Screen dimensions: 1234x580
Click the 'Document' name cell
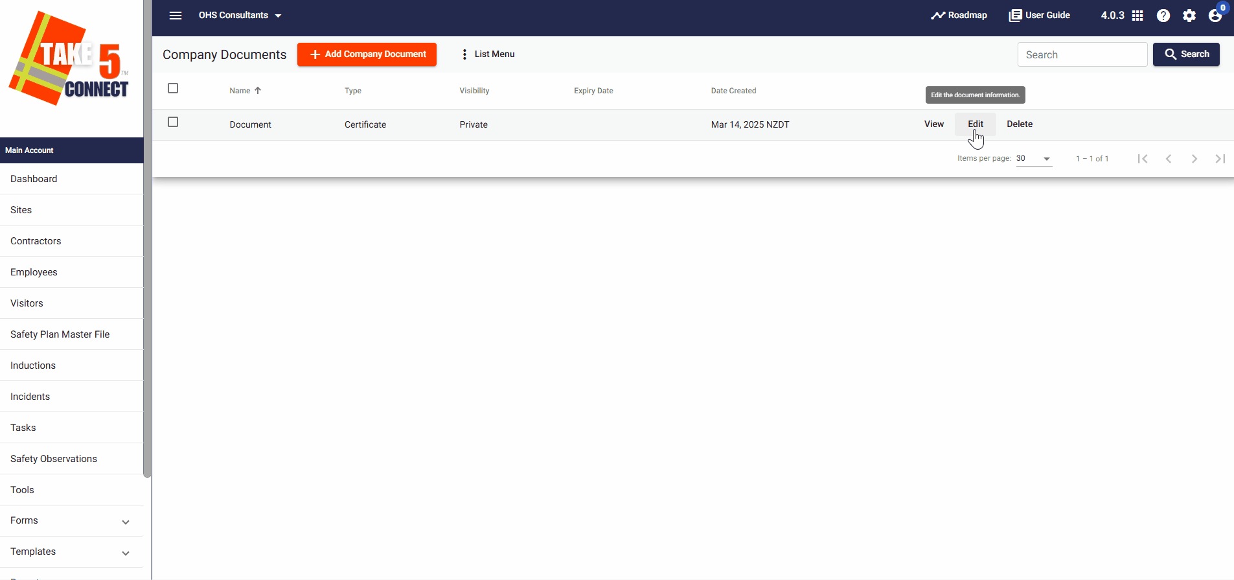tap(250, 124)
